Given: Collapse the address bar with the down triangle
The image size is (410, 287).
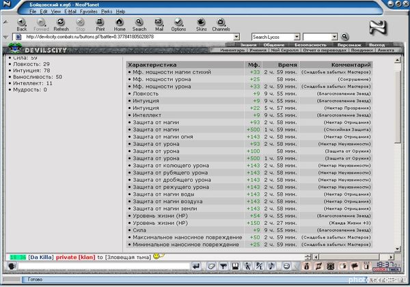Looking at the screenshot, I should (x=5, y=37).
